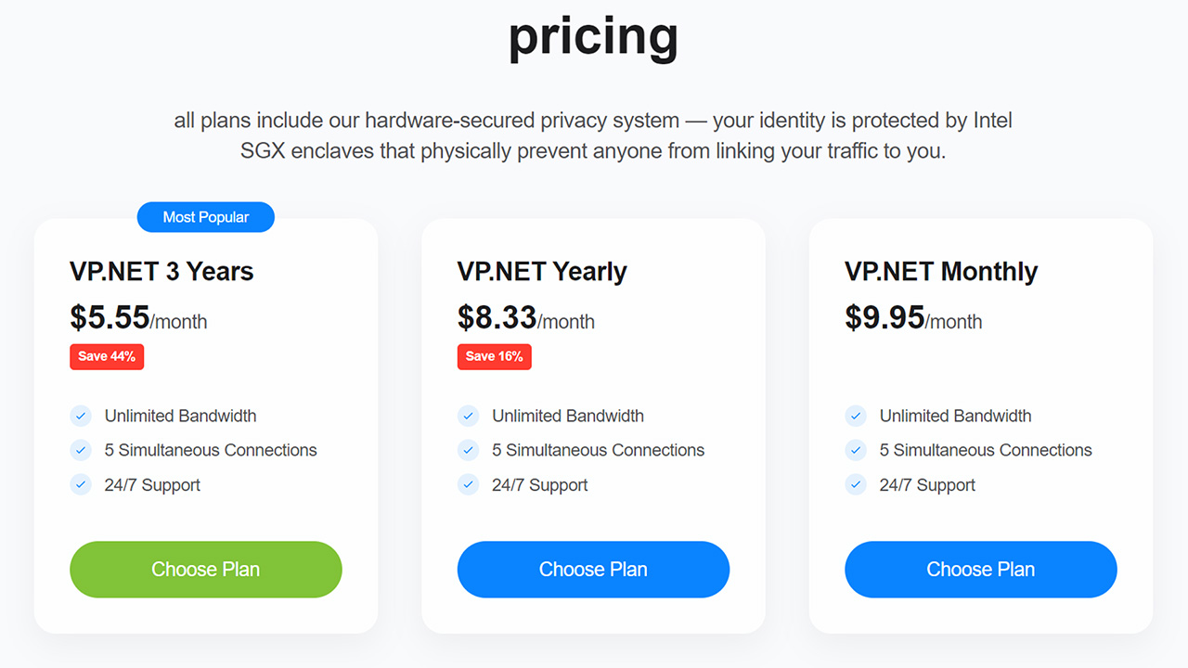Click checkmark icon beside 3 Years Simultaneous Connections
Screen dimensions: 1188x668
point(81,450)
